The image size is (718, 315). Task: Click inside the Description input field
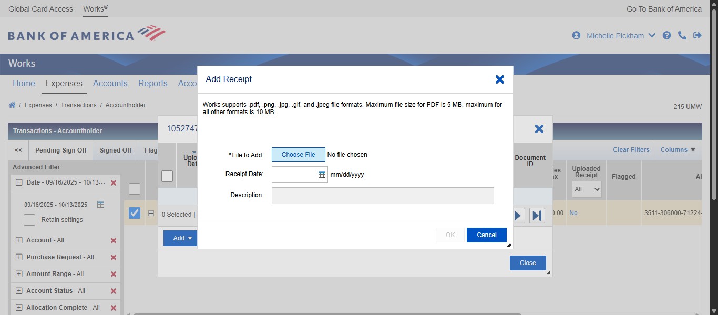click(382, 195)
